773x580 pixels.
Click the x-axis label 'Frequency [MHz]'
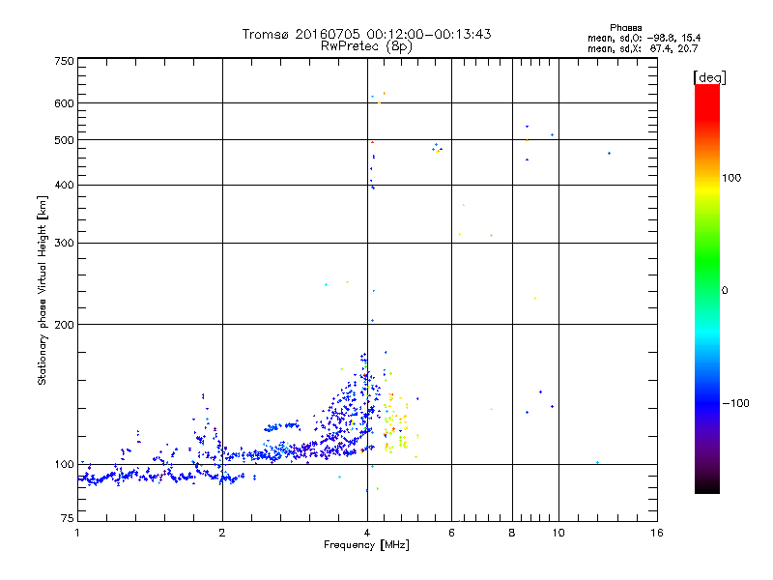(366, 545)
